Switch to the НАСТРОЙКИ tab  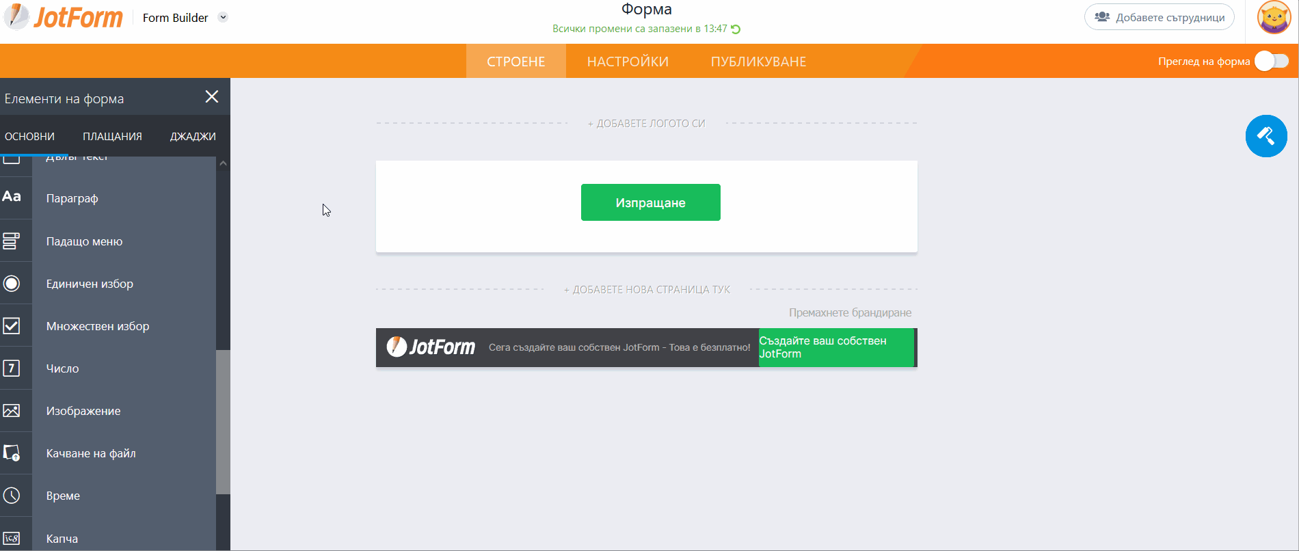(628, 62)
